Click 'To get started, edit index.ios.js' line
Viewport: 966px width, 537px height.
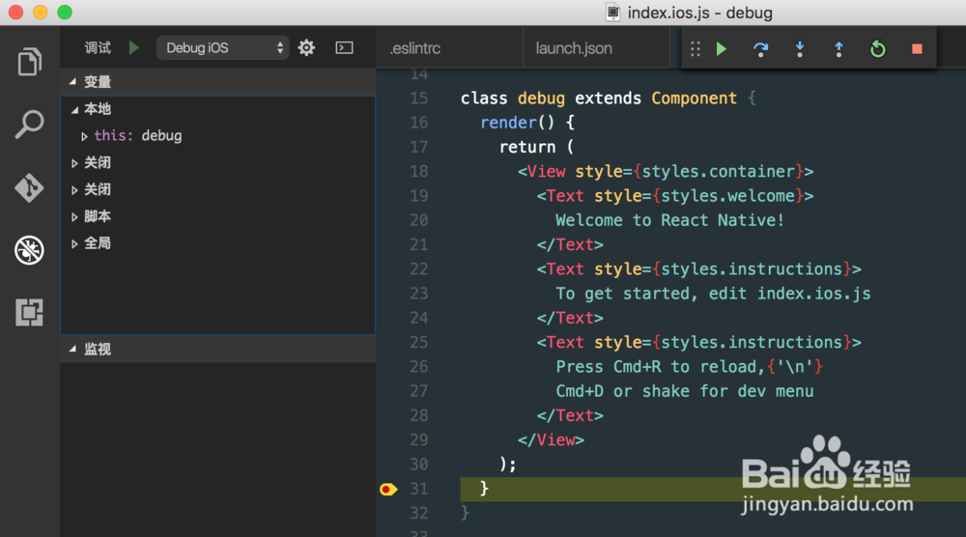(x=714, y=294)
